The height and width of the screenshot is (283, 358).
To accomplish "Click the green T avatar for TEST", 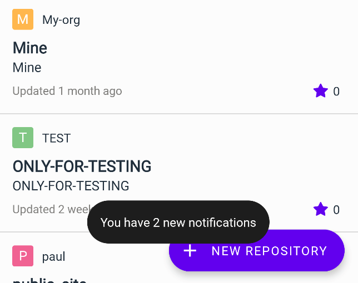I will (x=23, y=138).
